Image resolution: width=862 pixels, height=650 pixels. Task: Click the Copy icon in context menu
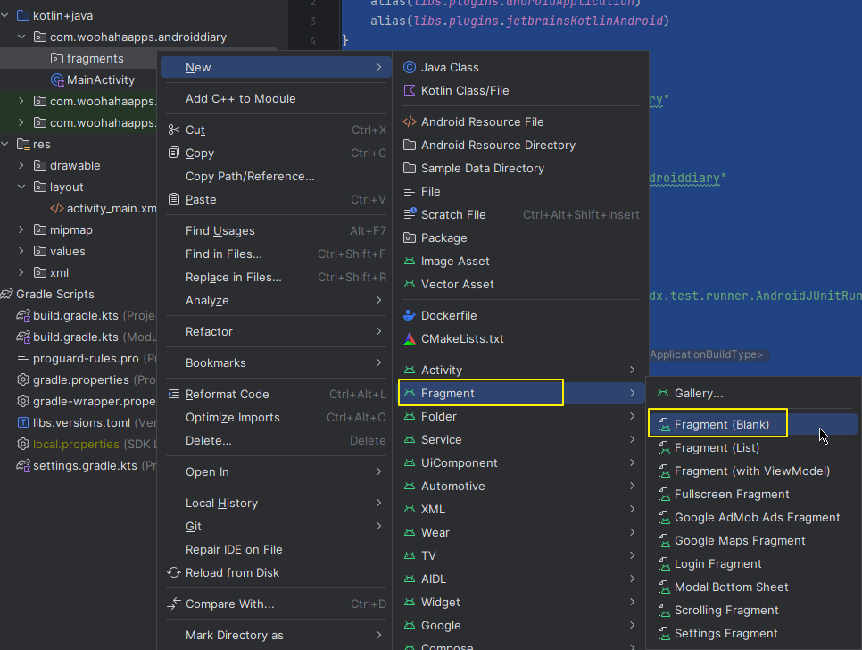(174, 153)
